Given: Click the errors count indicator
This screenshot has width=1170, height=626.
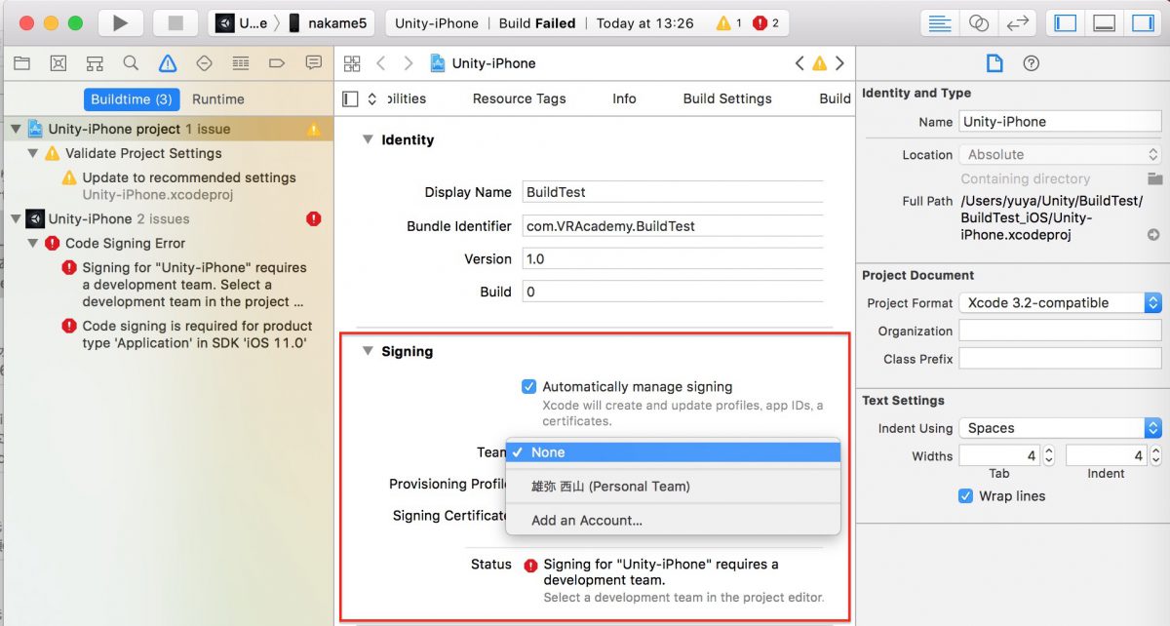Looking at the screenshot, I should click(x=766, y=22).
